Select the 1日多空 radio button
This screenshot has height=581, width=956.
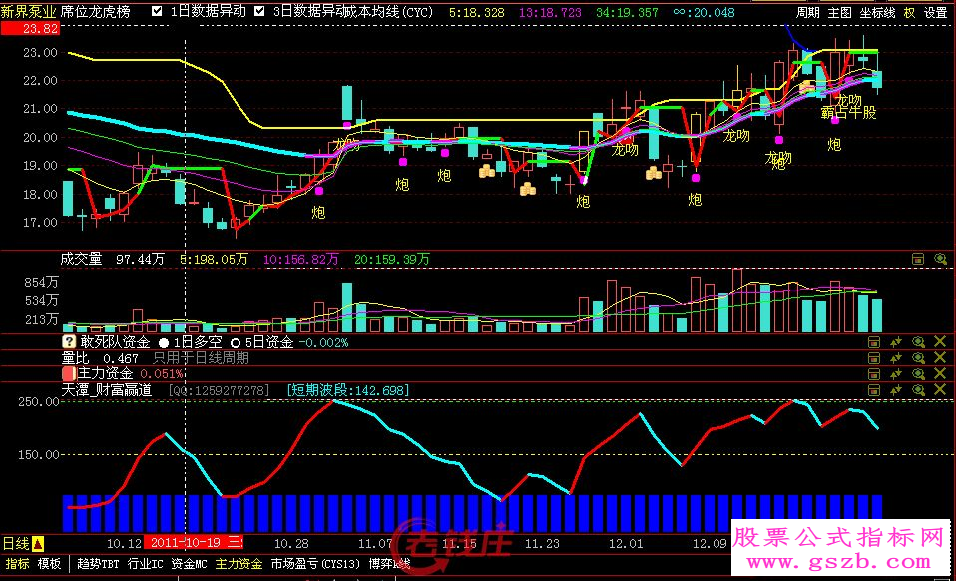(164, 343)
